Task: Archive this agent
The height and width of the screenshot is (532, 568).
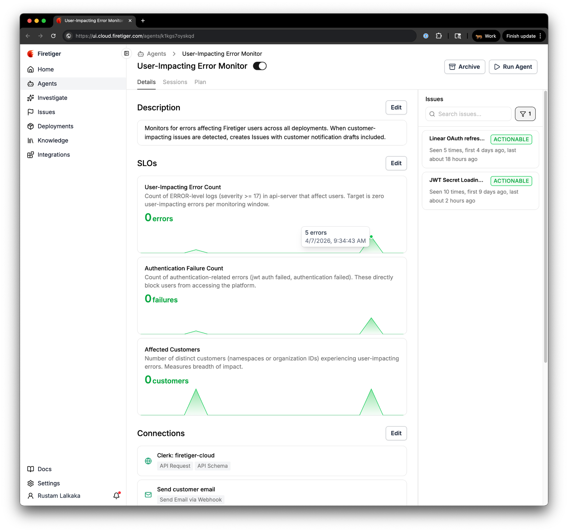Action: click(x=464, y=67)
